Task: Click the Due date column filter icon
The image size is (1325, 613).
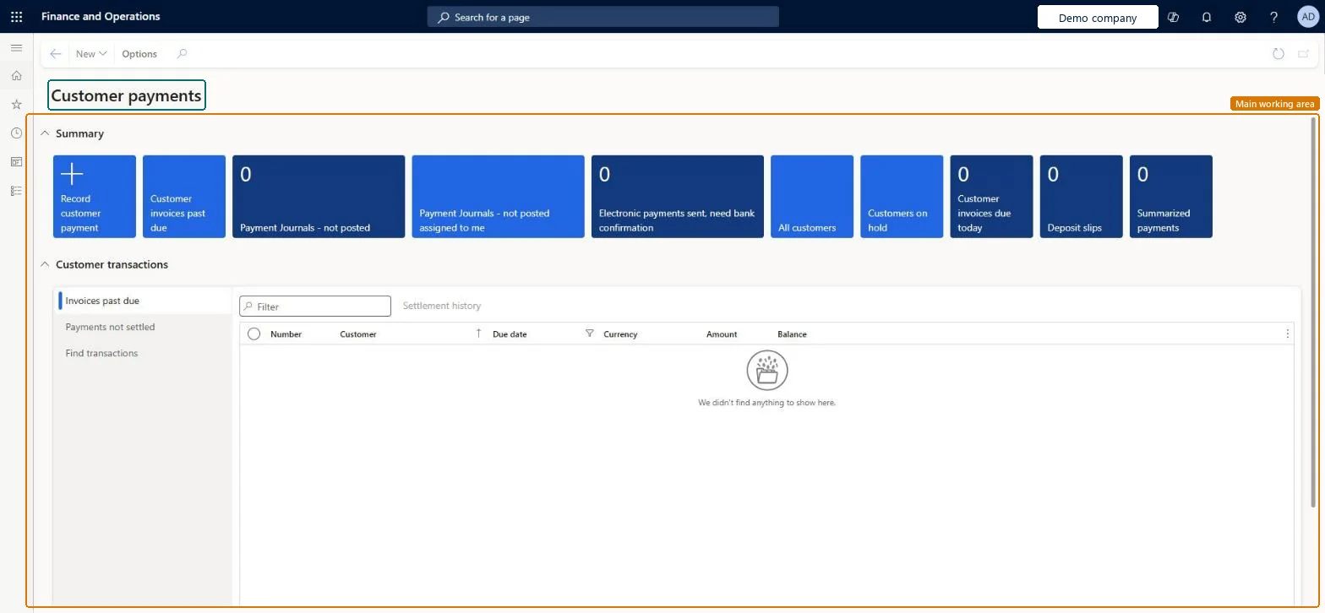Action: (x=590, y=334)
